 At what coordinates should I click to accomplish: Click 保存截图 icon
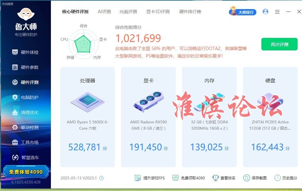point(246,178)
